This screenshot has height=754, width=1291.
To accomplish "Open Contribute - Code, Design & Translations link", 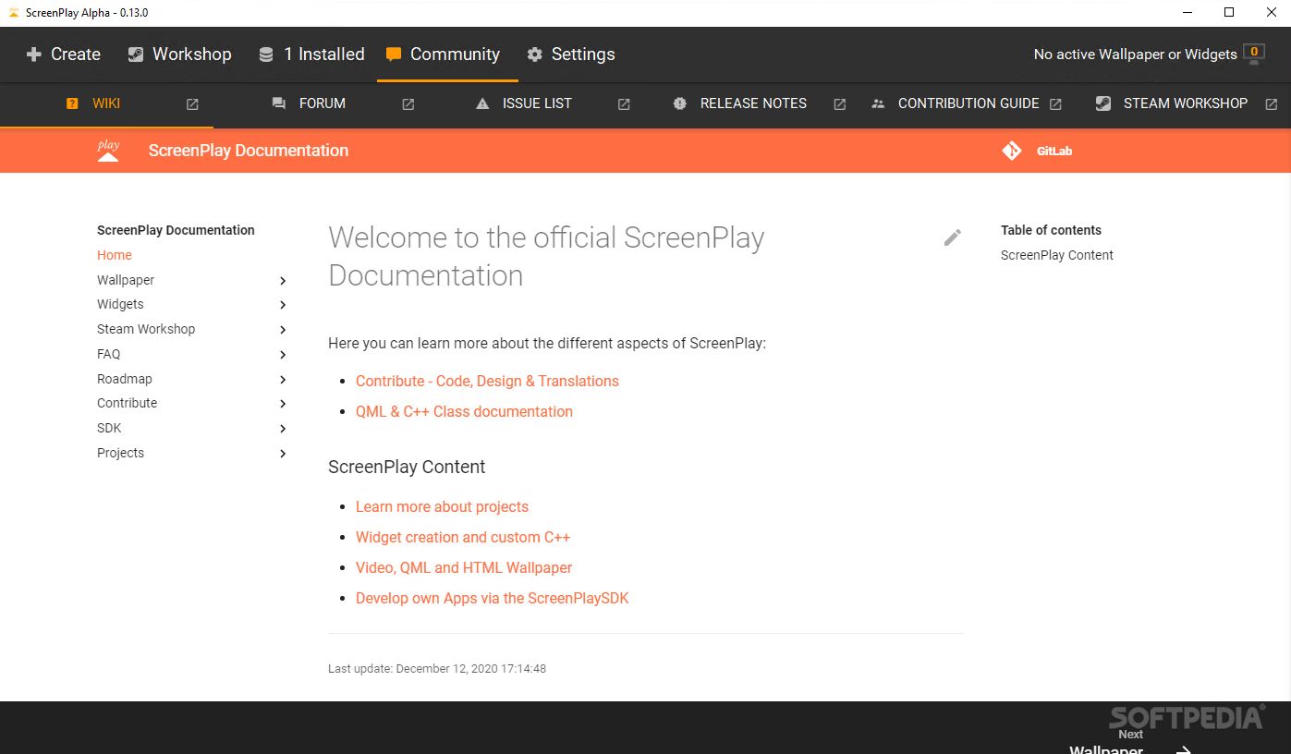I will tap(487, 381).
